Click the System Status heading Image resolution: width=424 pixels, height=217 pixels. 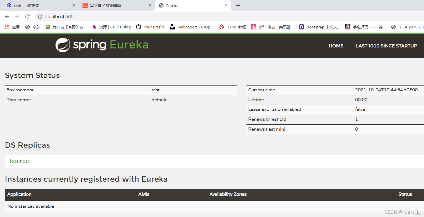[32, 75]
